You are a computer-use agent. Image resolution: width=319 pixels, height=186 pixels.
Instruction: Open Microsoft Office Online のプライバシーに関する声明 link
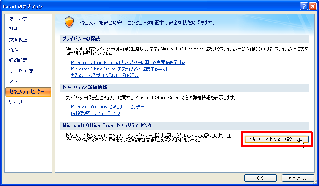(x=119, y=69)
